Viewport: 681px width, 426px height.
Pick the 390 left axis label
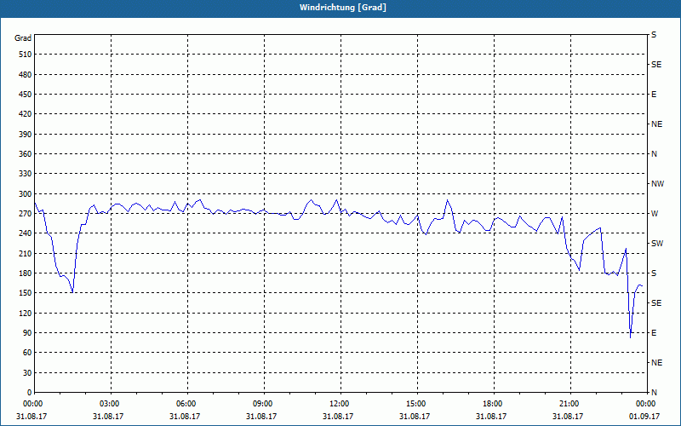point(26,135)
